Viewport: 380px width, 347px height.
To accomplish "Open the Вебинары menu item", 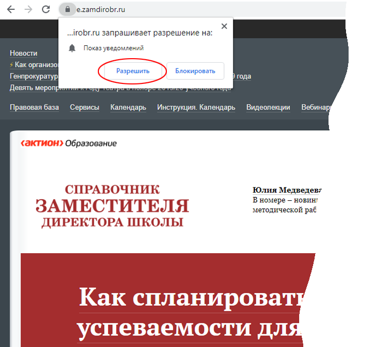I will point(315,107).
